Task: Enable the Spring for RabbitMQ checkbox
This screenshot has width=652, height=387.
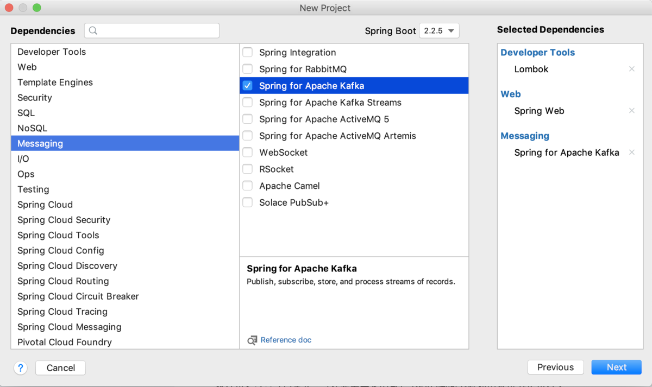Action: click(248, 69)
